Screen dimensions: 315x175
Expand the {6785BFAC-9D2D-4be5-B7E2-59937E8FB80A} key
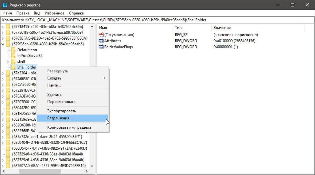pos(3,38)
